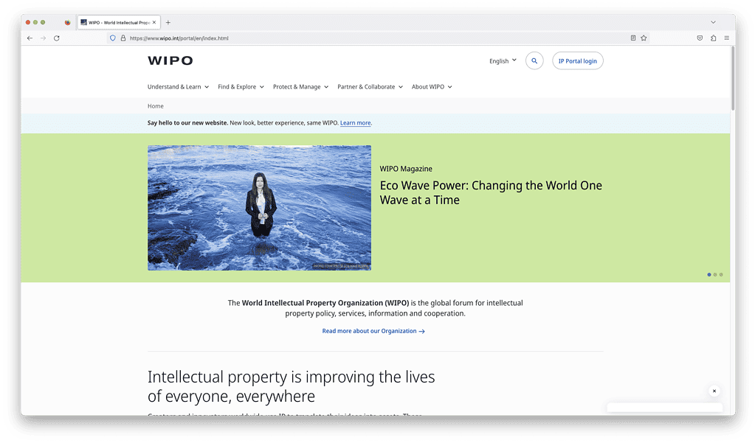
Task: Dismiss the popup with the X button
Action: (x=714, y=391)
